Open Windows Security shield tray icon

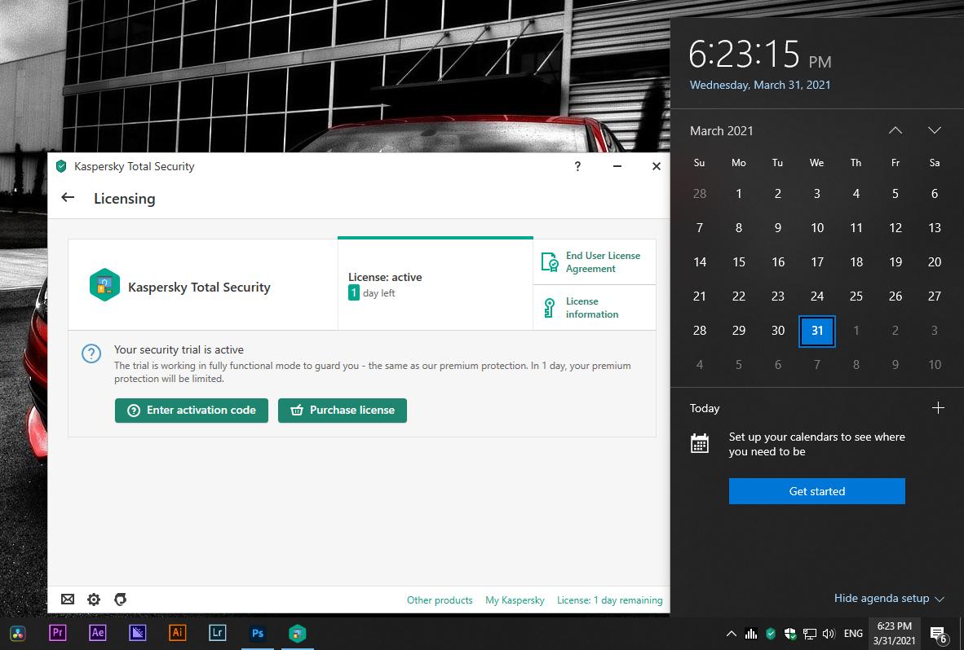coord(790,634)
